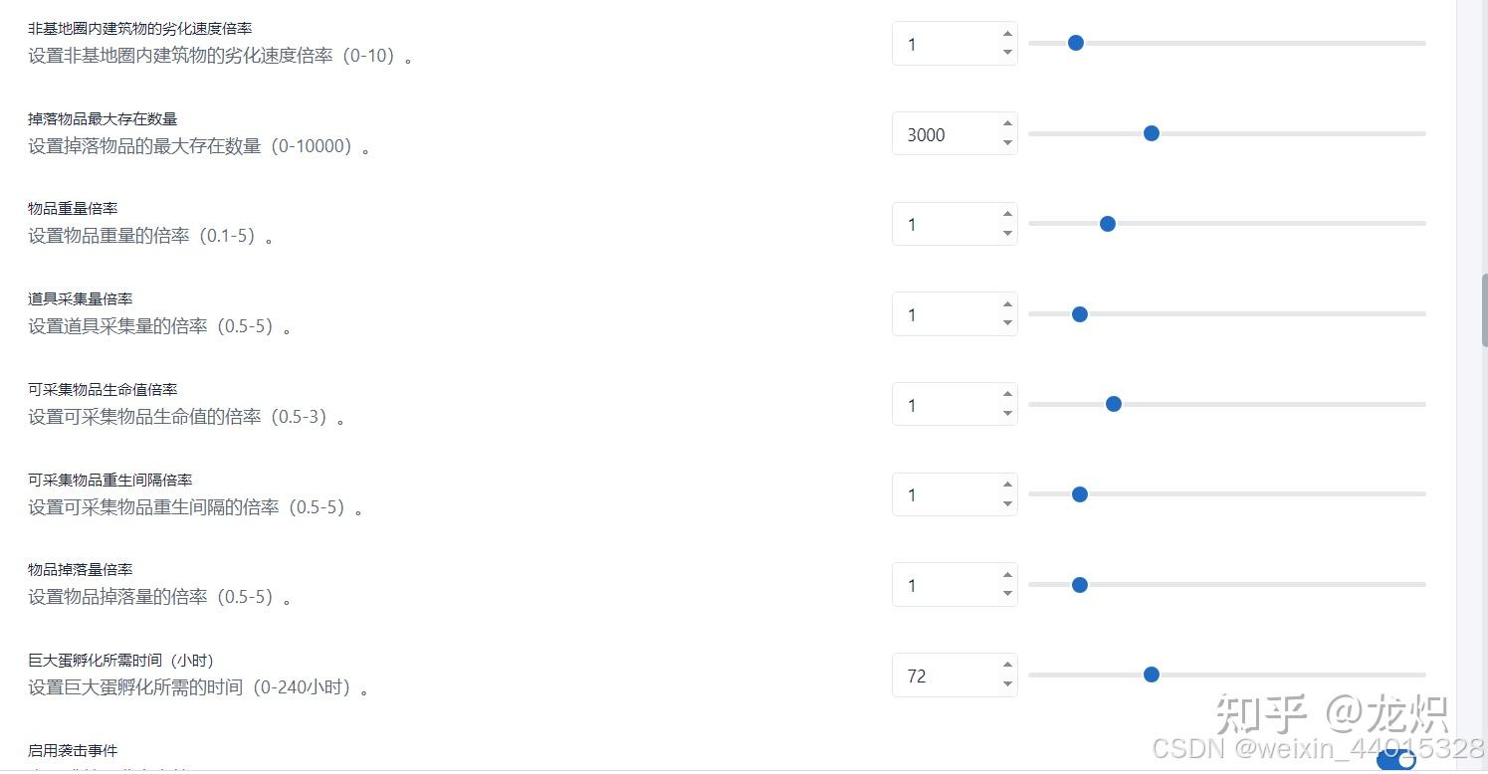Click the 巨大蛋孵化所需时间 slider handle
This screenshot has height=774, width=1488.
[x=1152, y=675]
